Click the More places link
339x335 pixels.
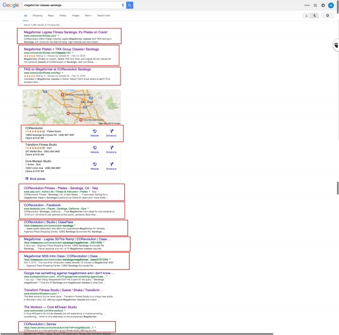click(37, 179)
